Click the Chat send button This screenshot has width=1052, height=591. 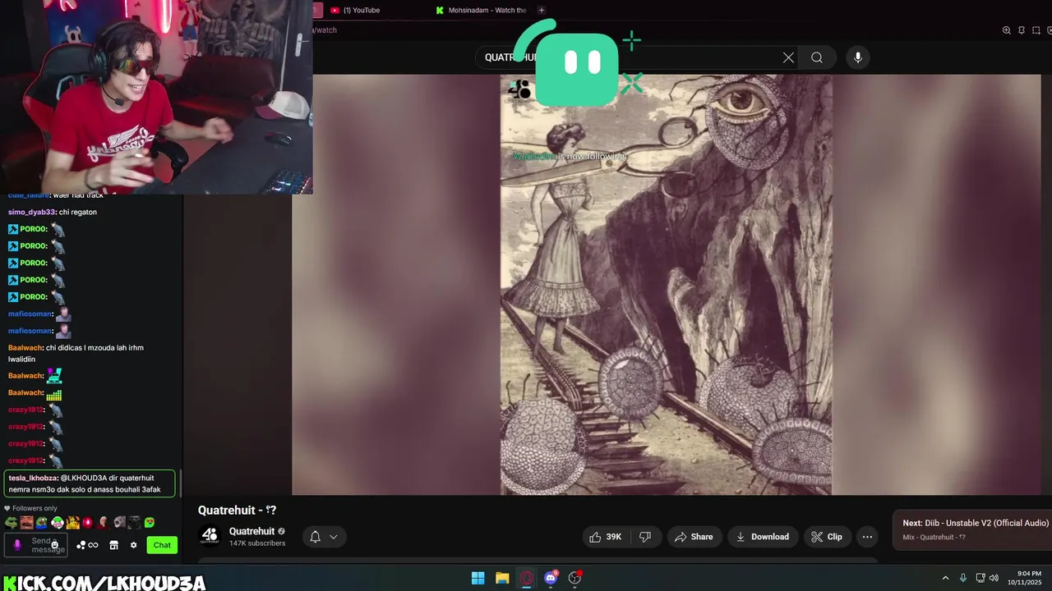[x=162, y=545]
